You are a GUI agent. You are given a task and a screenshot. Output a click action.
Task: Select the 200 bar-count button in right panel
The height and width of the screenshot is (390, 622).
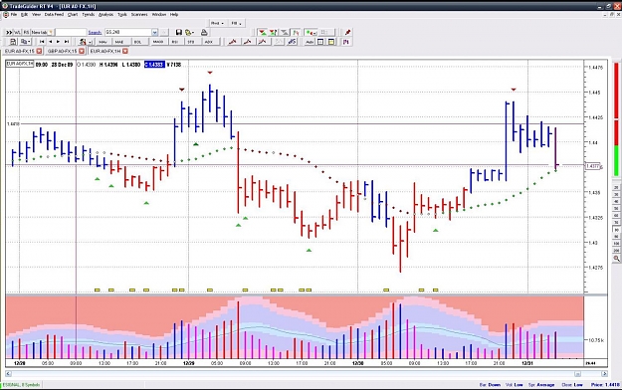(616, 251)
